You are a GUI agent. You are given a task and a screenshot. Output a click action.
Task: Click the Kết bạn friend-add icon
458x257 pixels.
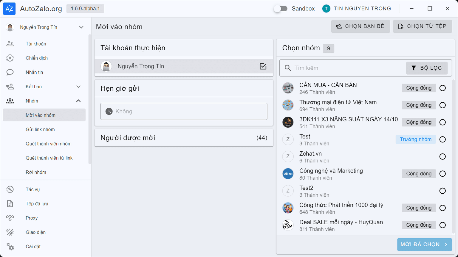[10, 87]
